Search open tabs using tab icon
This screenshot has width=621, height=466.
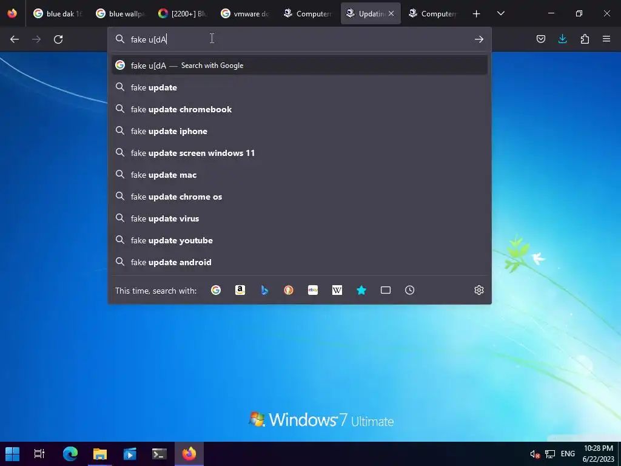point(386,291)
